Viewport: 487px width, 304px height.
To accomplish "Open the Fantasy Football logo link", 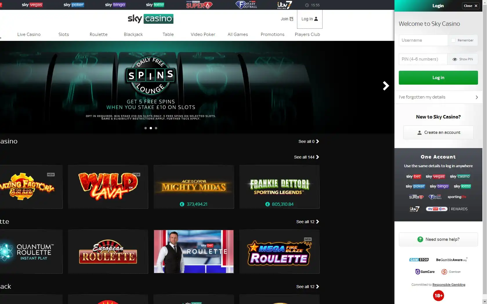I will click(x=246, y=5).
